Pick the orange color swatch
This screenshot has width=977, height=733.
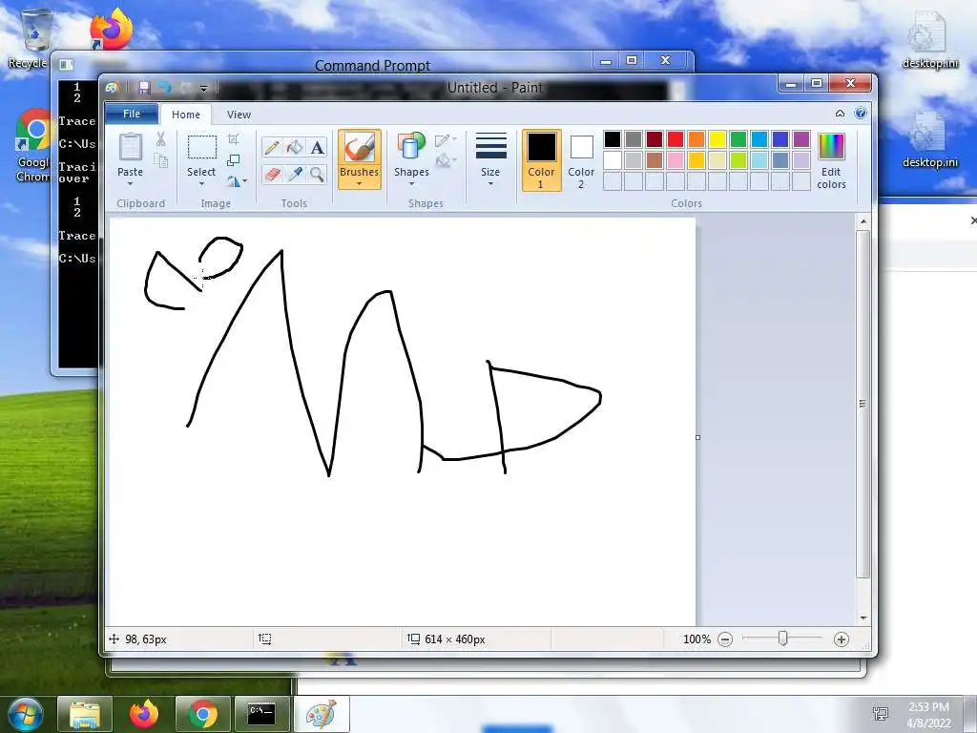tap(696, 139)
